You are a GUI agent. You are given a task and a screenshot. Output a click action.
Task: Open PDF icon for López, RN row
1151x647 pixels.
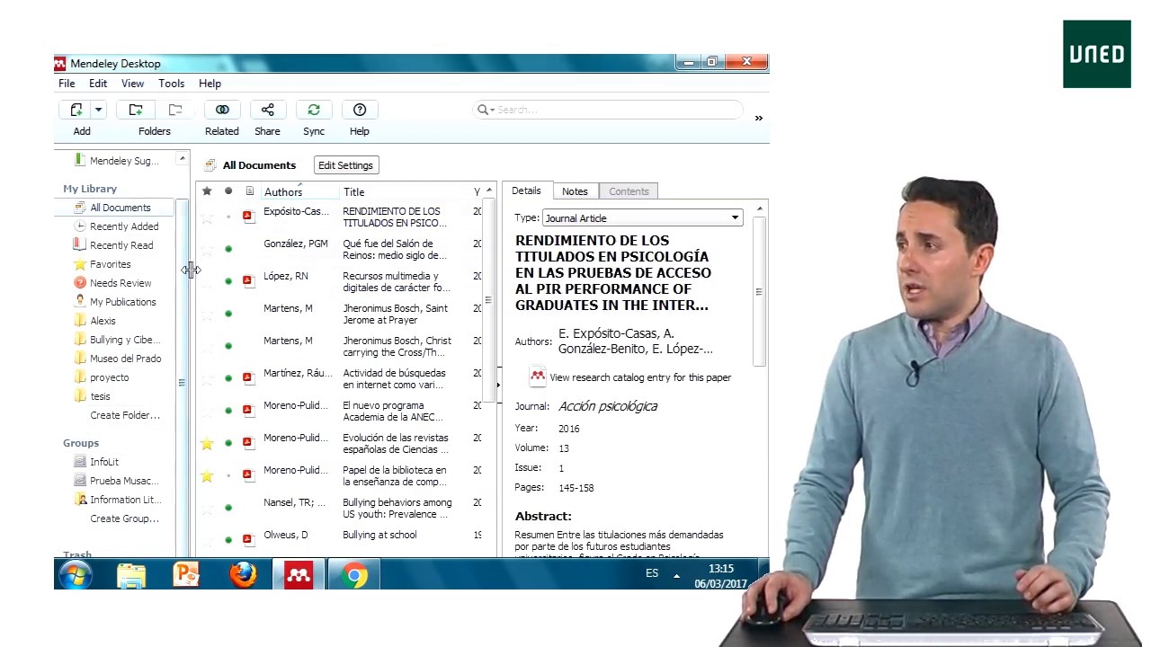pyautogui.click(x=248, y=281)
